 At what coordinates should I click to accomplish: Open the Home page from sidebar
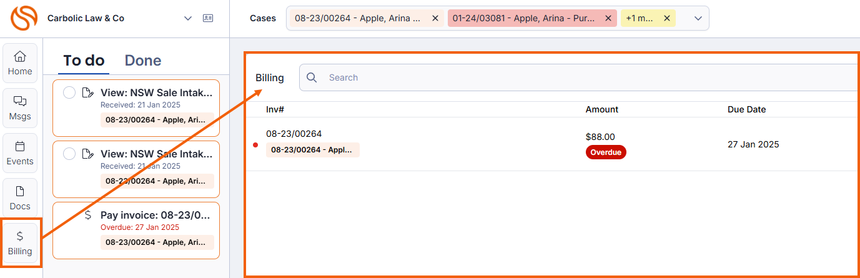(20, 63)
